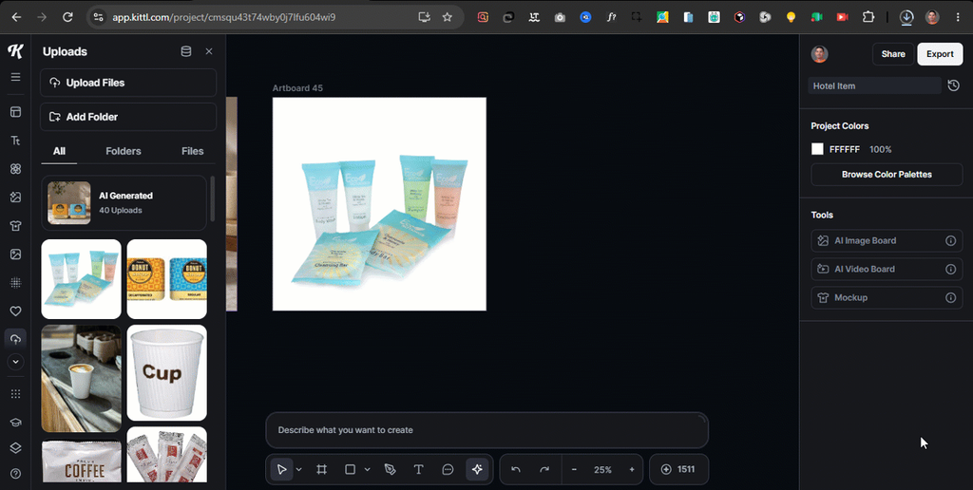The width and height of the screenshot is (973, 490).
Task: Open the Mockups t-shirt sidebar icon
Action: (15, 226)
